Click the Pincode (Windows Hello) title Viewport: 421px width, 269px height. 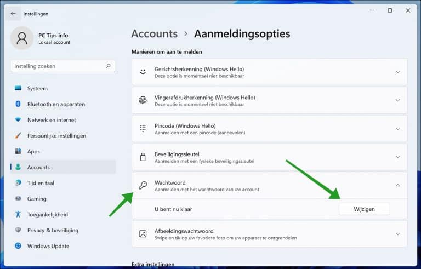(185, 126)
